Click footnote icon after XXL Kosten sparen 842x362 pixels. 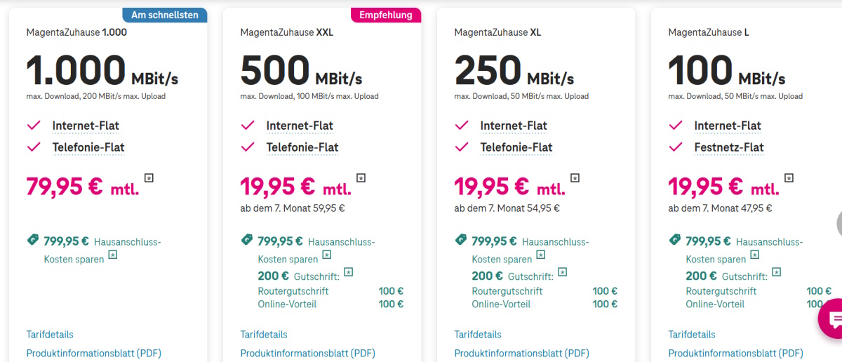pyautogui.click(x=327, y=255)
